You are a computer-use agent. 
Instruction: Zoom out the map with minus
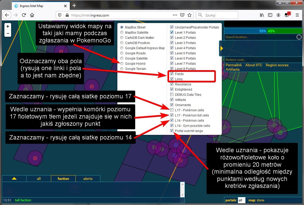[8, 33]
